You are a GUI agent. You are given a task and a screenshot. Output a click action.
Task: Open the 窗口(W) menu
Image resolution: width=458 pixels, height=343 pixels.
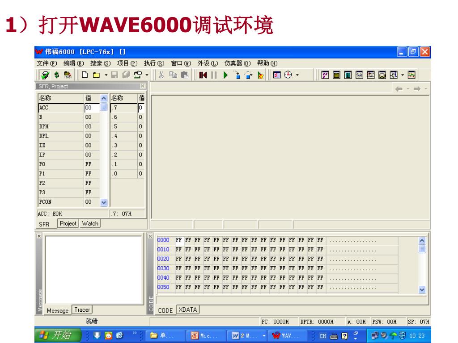pyautogui.click(x=181, y=63)
